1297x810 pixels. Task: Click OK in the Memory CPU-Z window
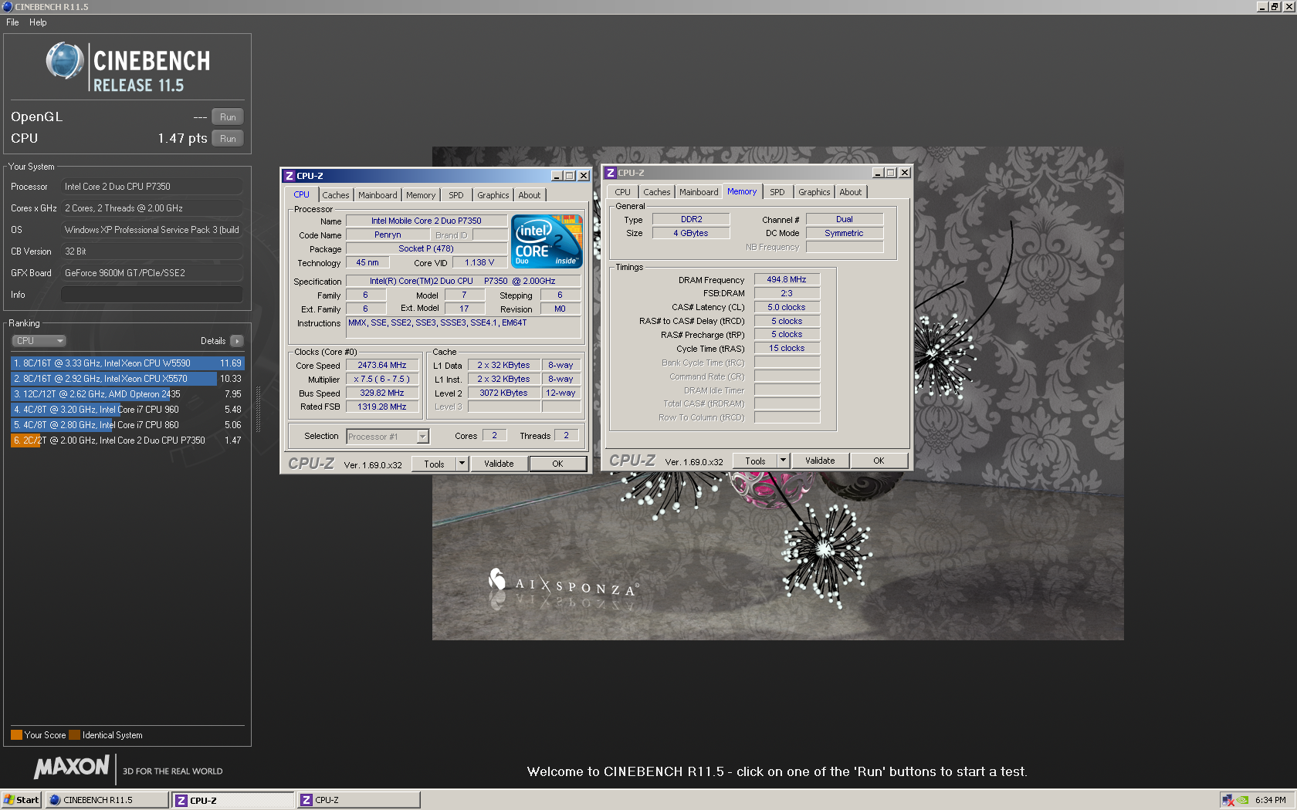(879, 461)
